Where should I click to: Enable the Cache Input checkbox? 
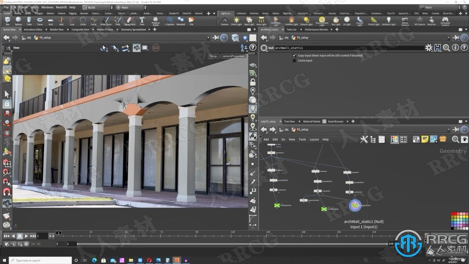click(x=294, y=60)
